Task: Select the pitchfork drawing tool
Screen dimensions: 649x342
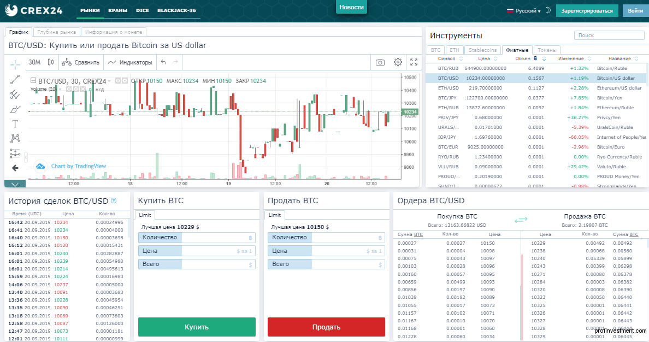Action: click(x=15, y=95)
